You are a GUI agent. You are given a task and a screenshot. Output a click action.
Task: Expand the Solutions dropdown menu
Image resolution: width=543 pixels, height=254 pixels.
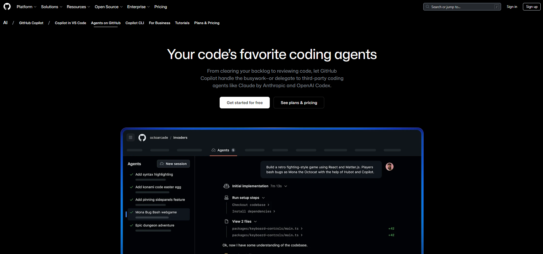(52, 7)
